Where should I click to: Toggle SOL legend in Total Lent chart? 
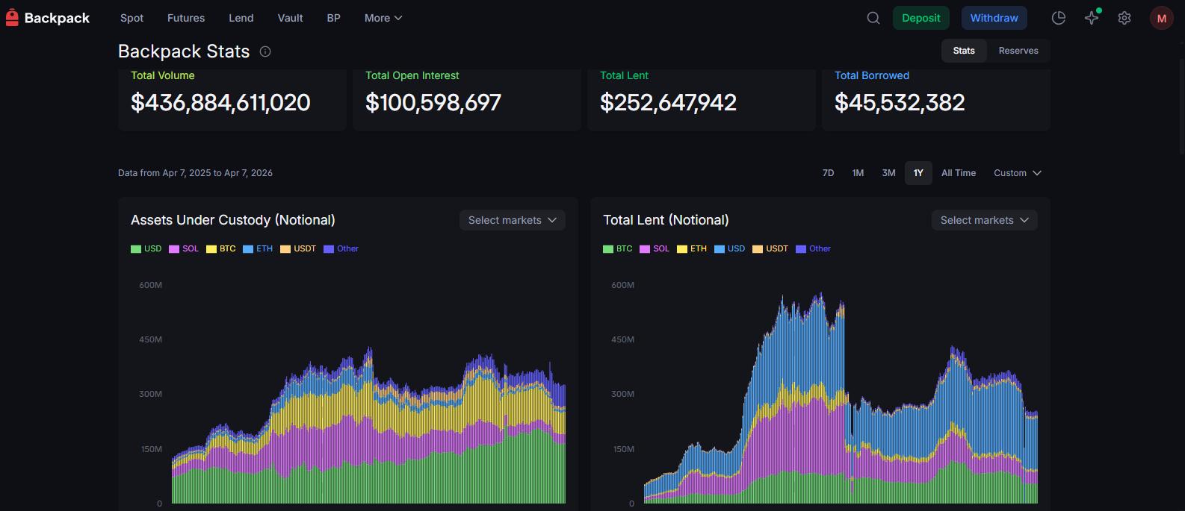tap(655, 248)
